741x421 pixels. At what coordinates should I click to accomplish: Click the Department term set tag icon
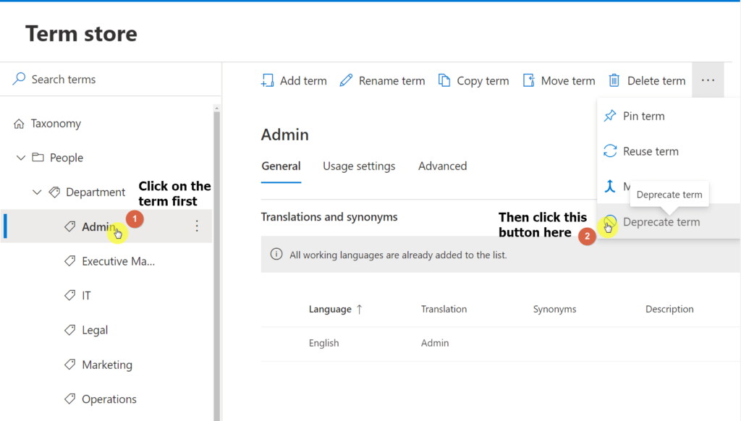coord(54,192)
